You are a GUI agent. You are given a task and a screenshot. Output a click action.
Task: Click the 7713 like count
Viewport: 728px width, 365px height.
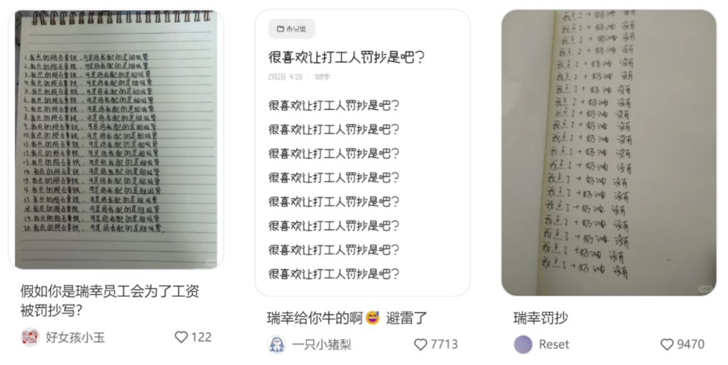click(444, 345)
